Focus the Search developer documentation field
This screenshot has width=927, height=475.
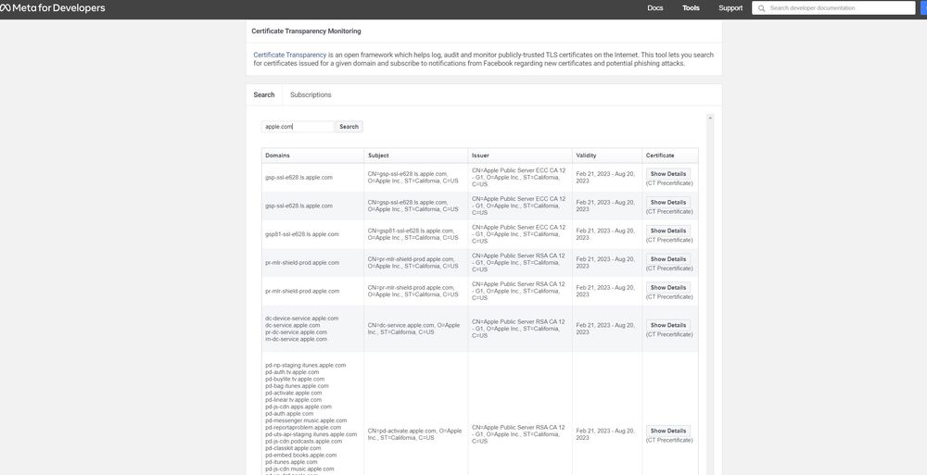click(x=839, y=8)
